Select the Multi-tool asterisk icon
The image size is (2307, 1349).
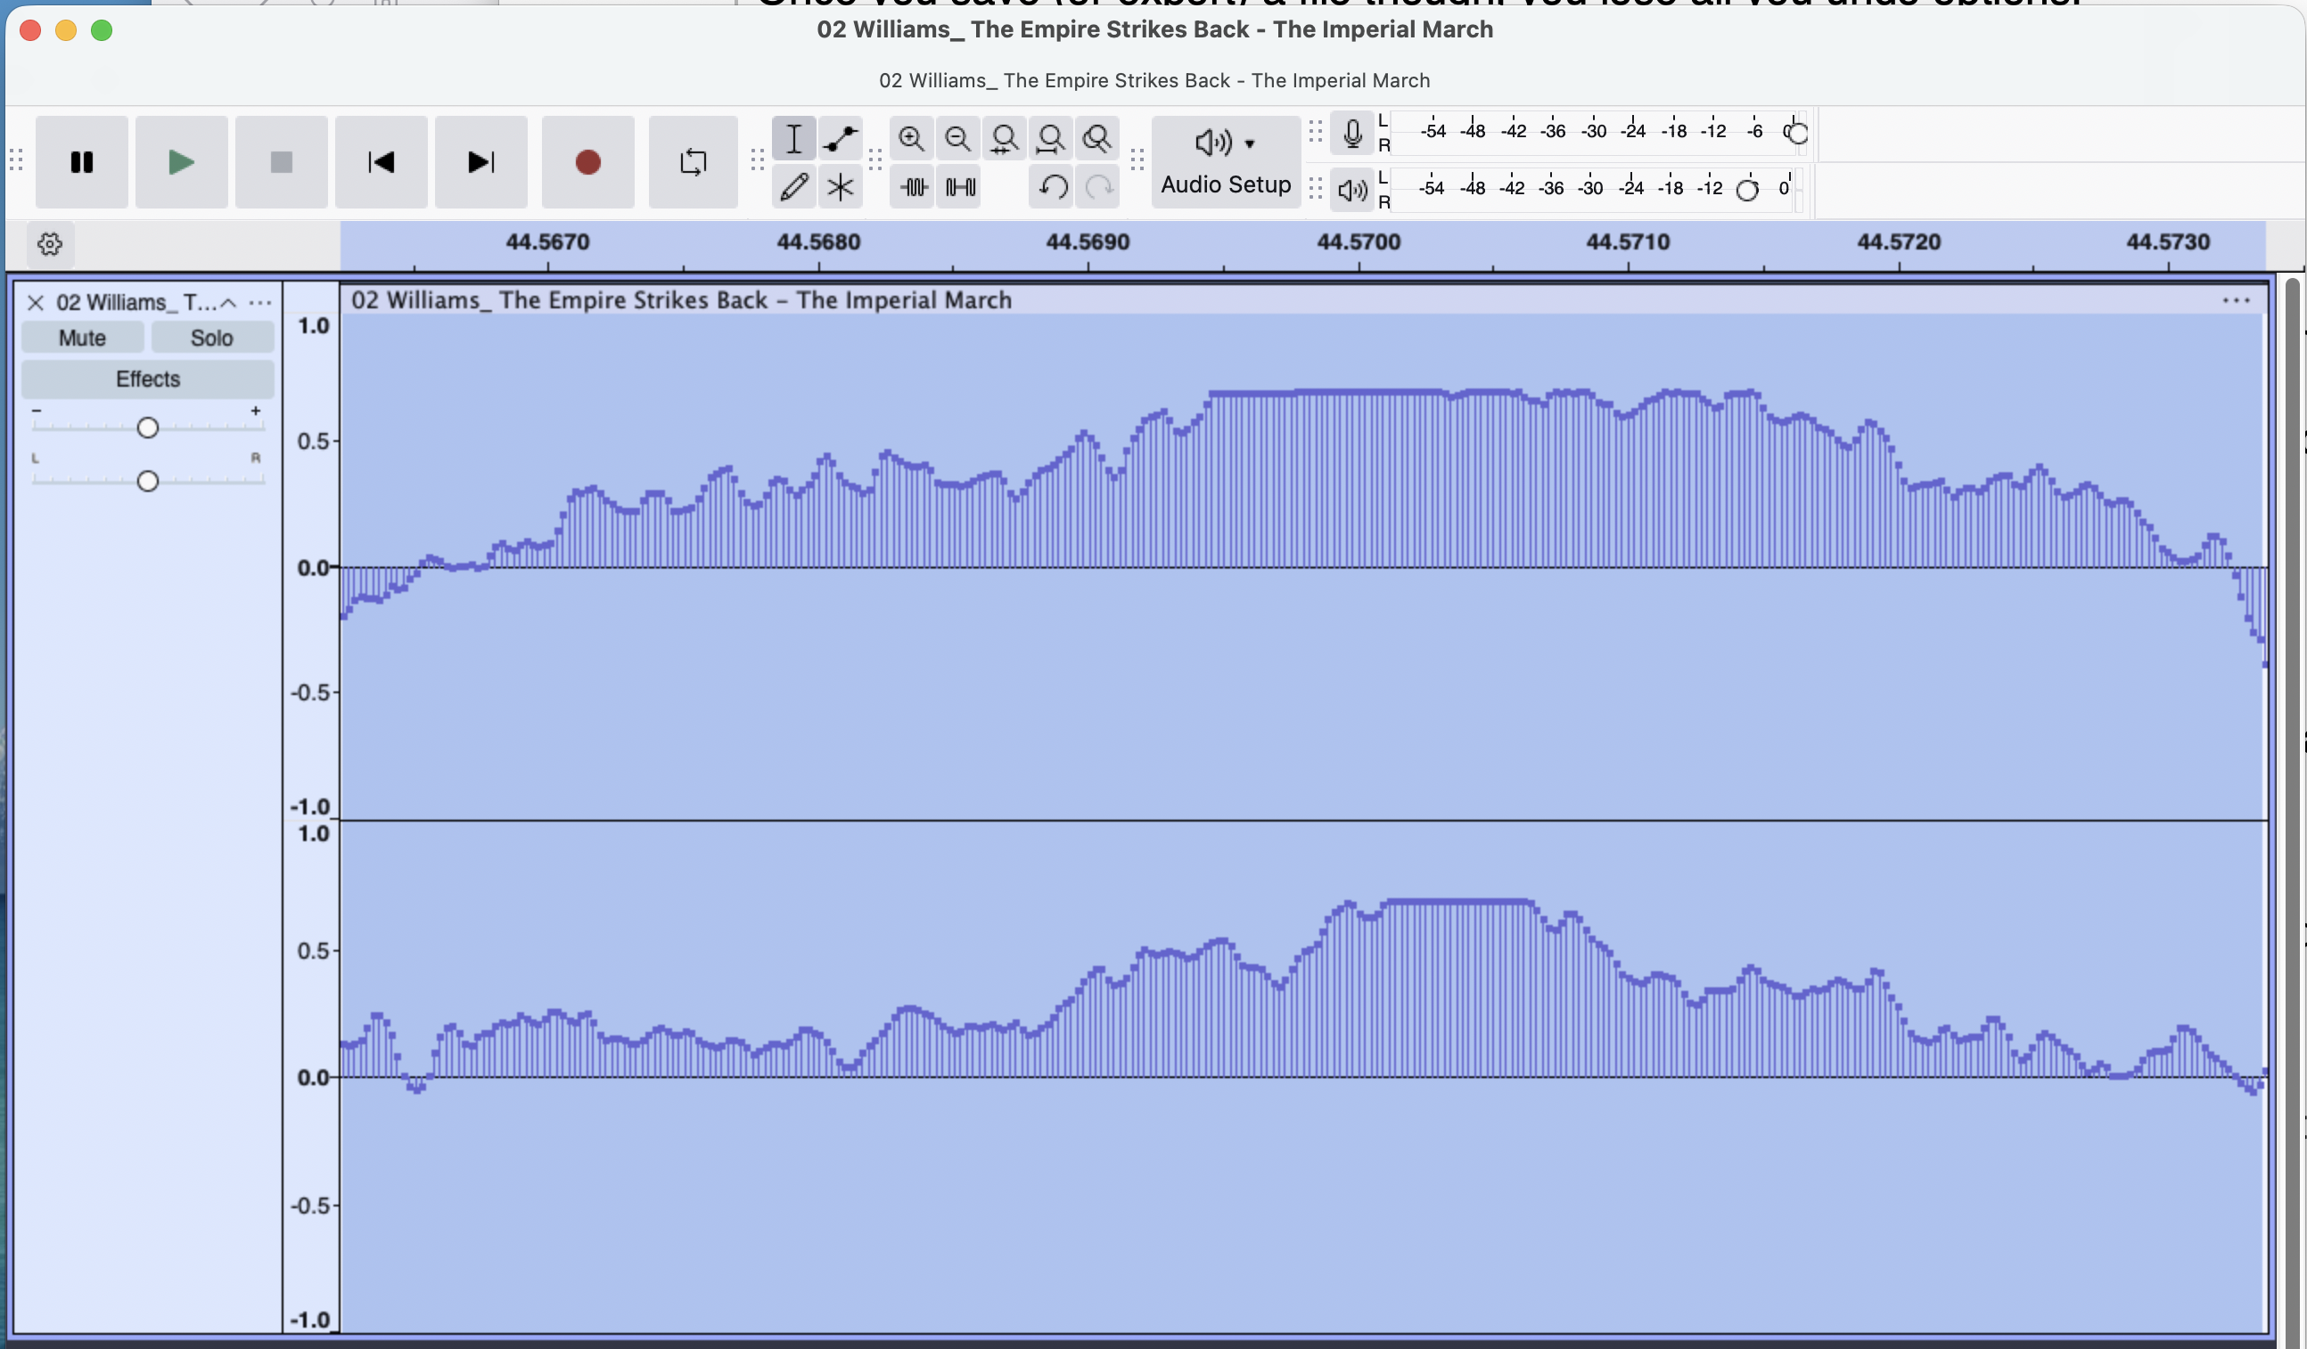[840, 187]
